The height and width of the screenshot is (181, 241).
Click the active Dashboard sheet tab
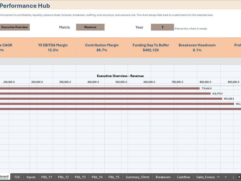[5, 176]
